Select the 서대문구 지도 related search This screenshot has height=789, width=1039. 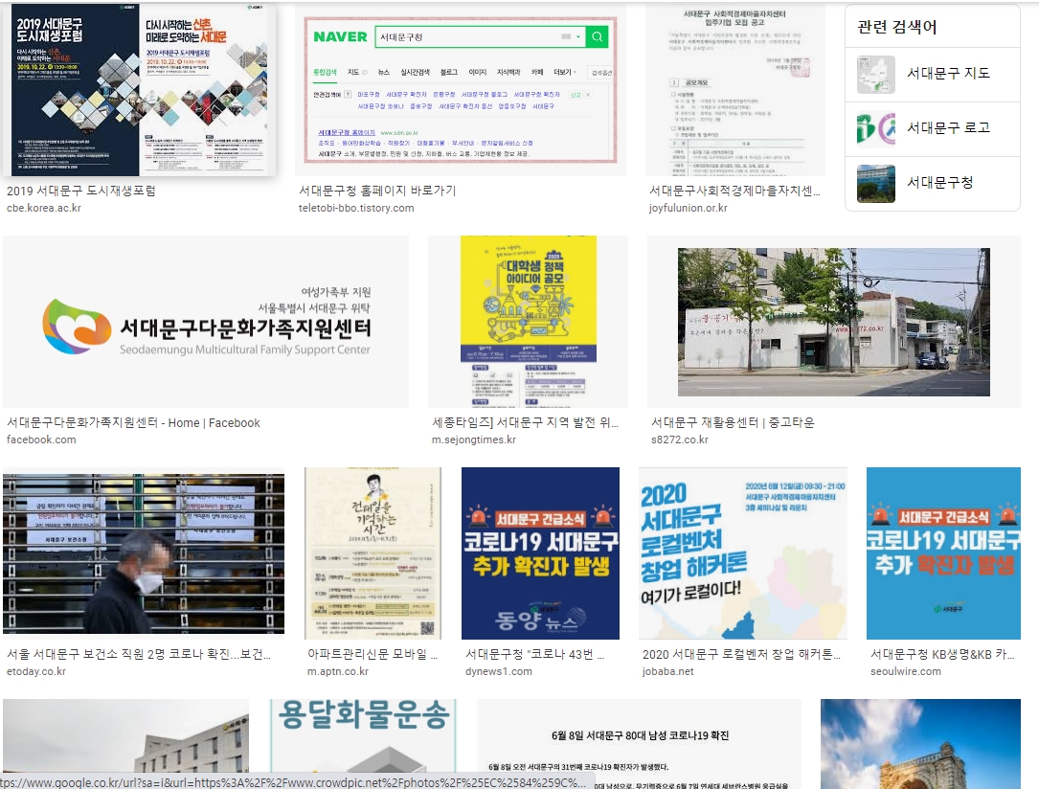(933, 74)
